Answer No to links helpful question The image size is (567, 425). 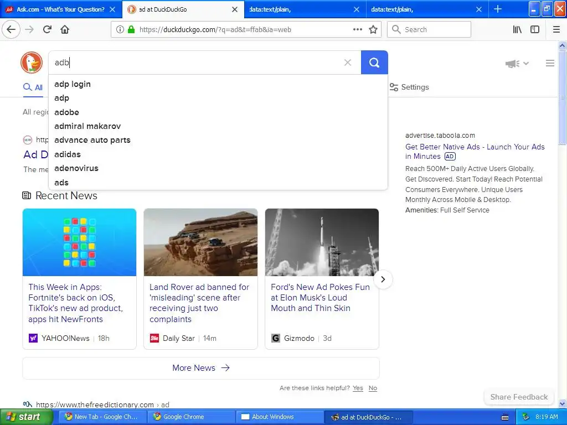(x=373, y=388)
